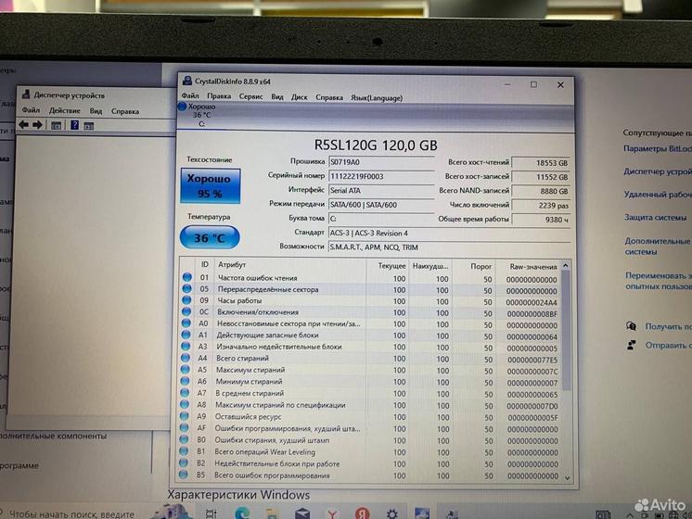Image resolution: width=692 pixels, height=519 pixels.
Task: Click the host writes value 11552 GB
Action: tap(541, 177)
